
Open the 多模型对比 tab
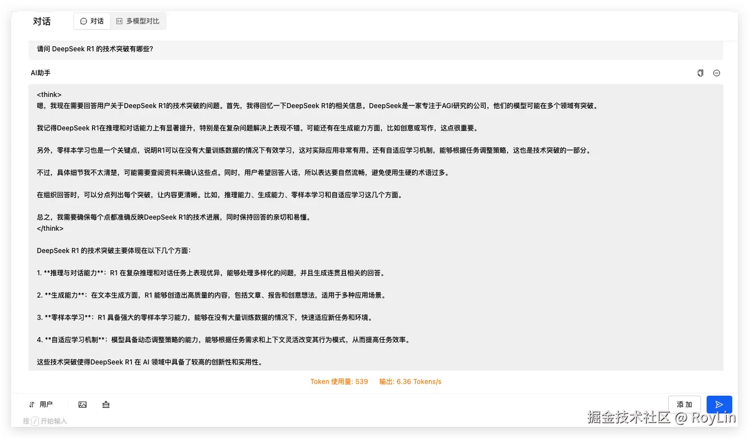coord(138,21)
